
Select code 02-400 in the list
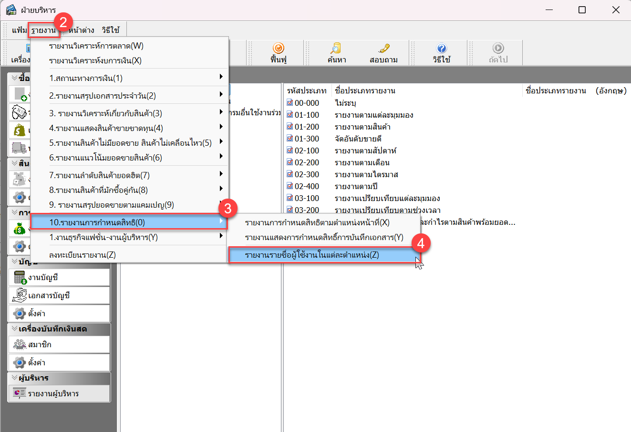click(x=307, y=186)
